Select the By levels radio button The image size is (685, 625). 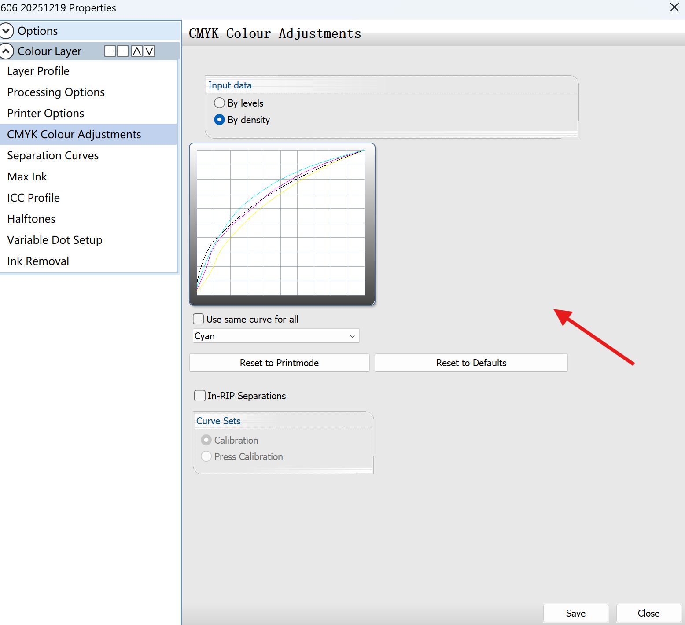pos(219,103)
